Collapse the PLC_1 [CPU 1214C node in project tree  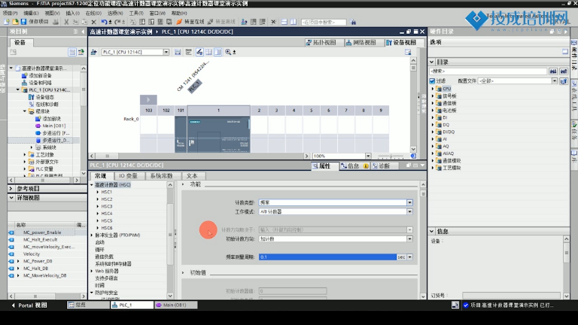(18, 90)
